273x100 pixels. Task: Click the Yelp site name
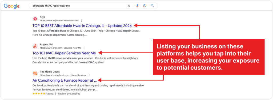tap(42, 17)
